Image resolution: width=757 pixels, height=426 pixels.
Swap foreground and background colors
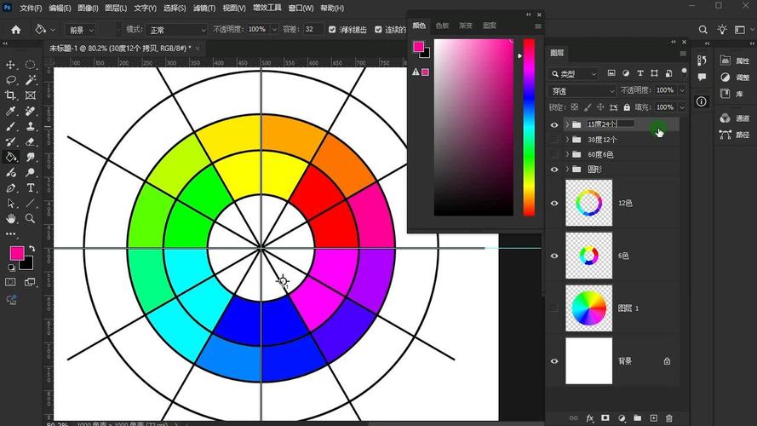pos(32,248)
